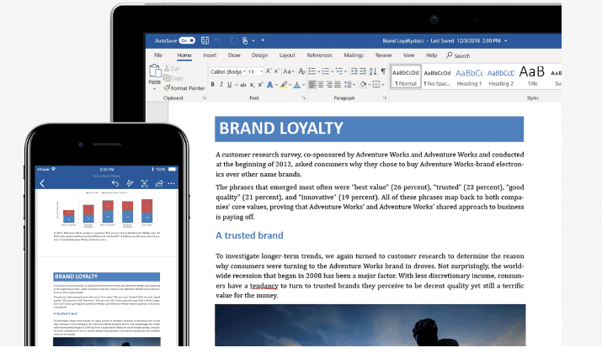602x353 pixels.
Task: Click Format Painter
Action: point(184,87)
